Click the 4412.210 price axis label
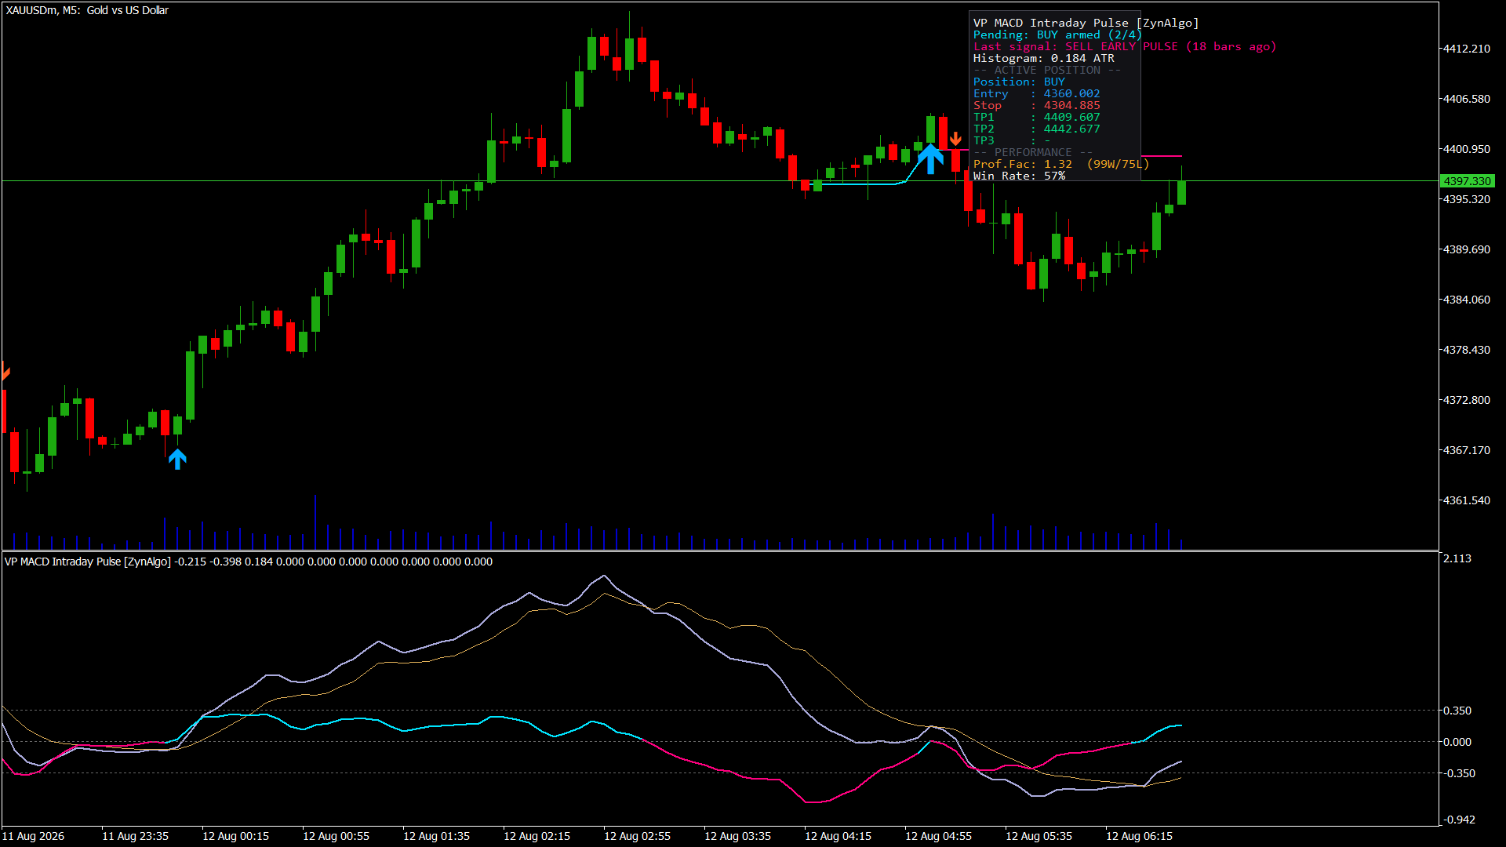 (1467, 49)
